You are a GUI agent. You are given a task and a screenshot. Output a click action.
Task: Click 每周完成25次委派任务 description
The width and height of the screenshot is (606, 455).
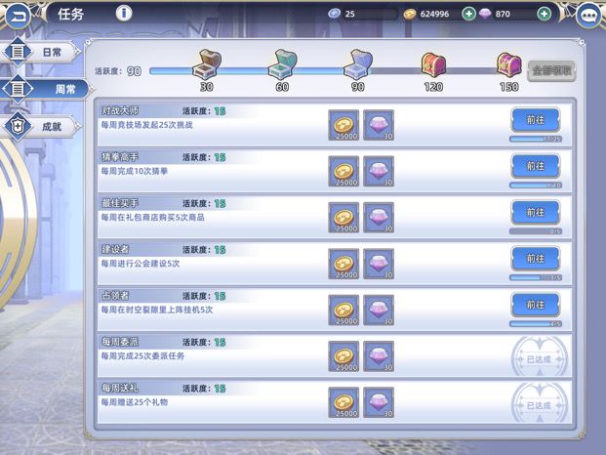click(142, 356)
